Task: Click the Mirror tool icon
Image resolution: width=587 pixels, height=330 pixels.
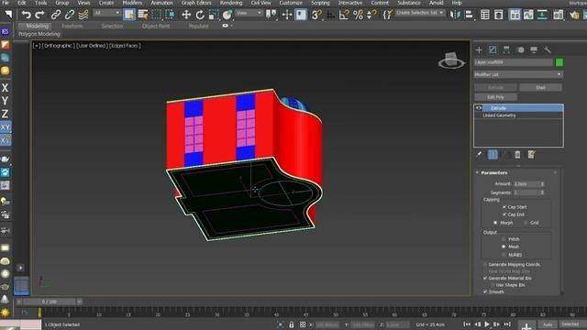Action: (455, 15)
